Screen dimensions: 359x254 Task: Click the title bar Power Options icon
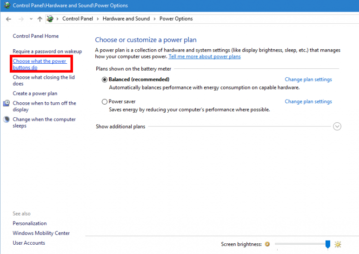[x=7, y=5]
